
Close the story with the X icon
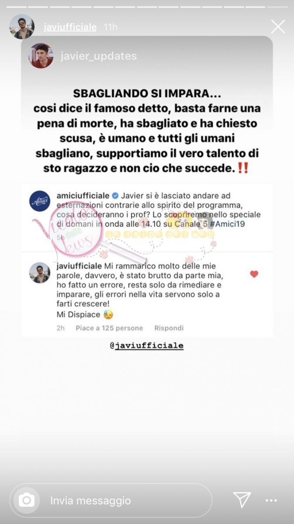point(278,27)
